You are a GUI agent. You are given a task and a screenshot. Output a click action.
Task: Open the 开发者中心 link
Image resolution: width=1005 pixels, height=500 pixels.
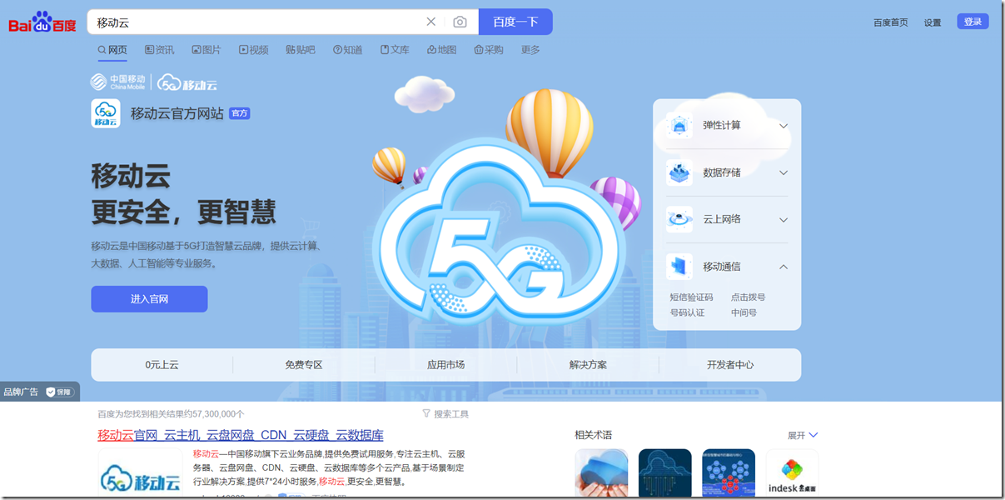(730, 365)
